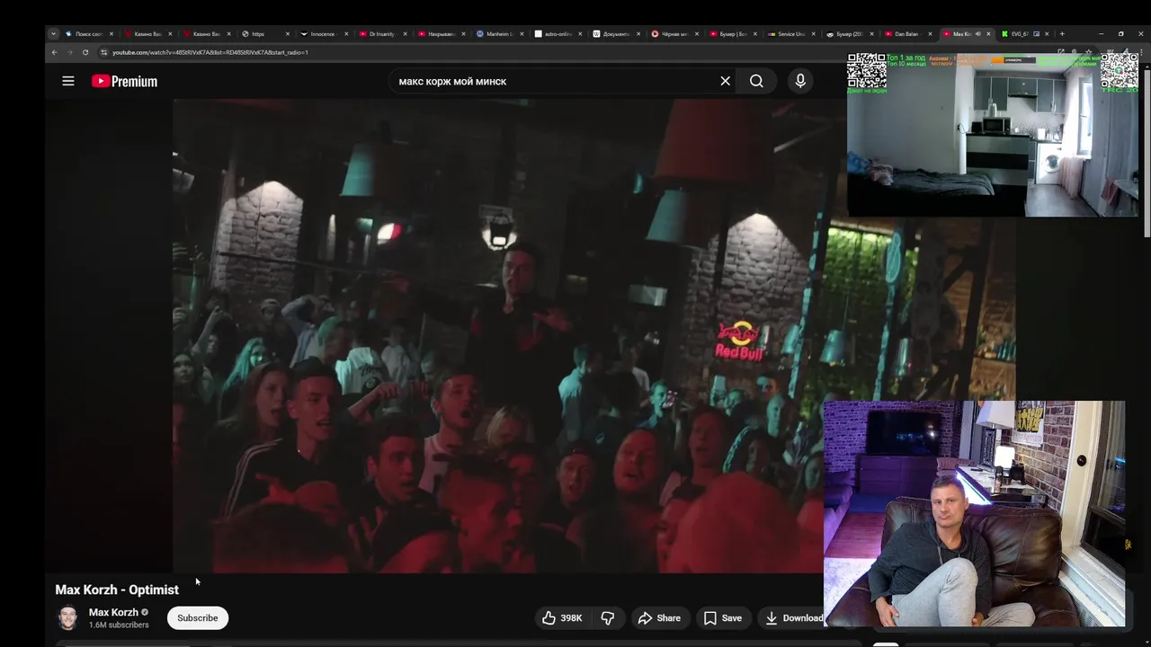Open the YouTube hamburger guide menu

point(68,81)
